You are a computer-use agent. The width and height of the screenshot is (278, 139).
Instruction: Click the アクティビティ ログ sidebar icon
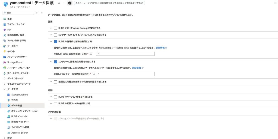pyautogui.click(x=5, y=24)
